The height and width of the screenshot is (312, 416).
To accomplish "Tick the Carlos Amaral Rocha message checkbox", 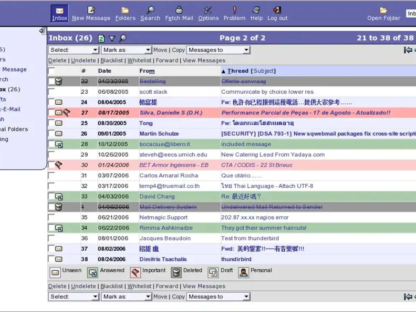I will pos(51,175).
